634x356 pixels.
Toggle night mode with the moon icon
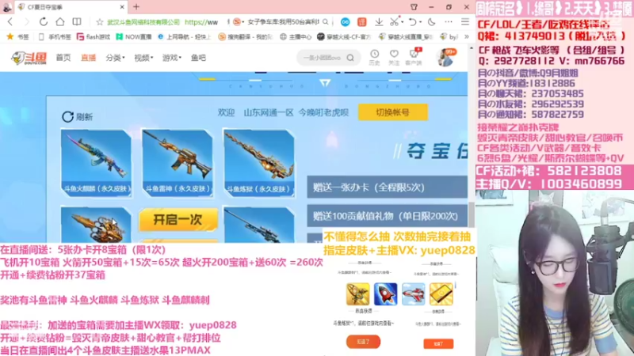[x=431, y=22]
